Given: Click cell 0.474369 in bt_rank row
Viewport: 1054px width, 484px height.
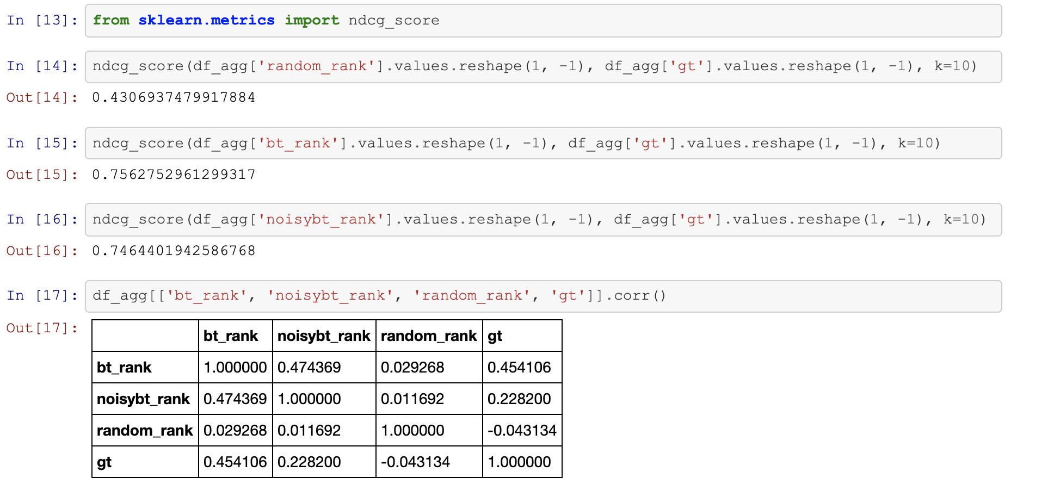Looking at the screenshot, I should tap(324, 368).
